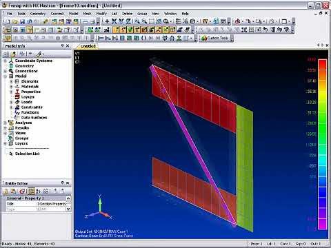The image size is (331, 248).
Task: Select Groups in Model Info tree
Action: point(21,138)
